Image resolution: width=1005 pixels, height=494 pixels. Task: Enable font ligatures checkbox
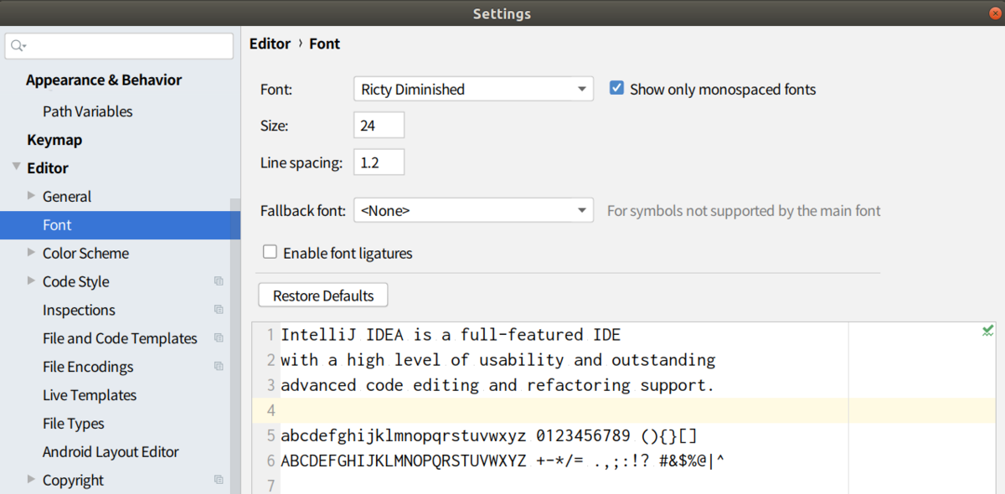point(270,252)
